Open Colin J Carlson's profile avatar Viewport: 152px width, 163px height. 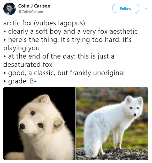point(10,9)
